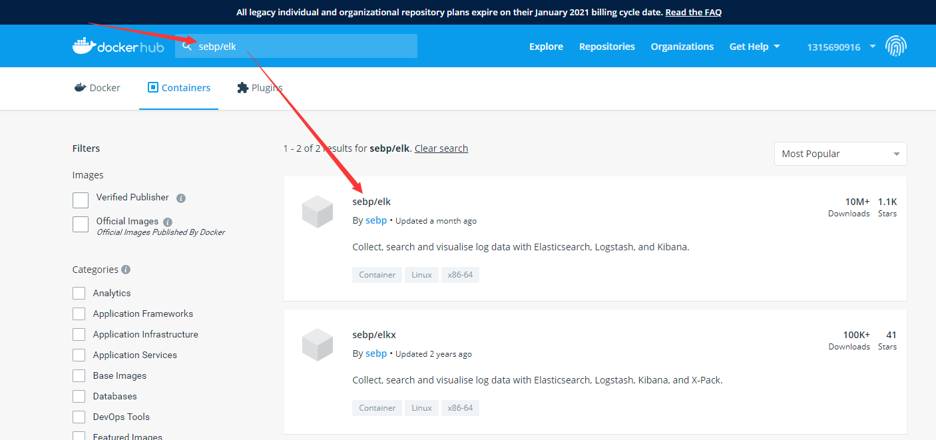Click the Images filter section label
Viewport: 936px width, 440px height.
pos(88,175)
